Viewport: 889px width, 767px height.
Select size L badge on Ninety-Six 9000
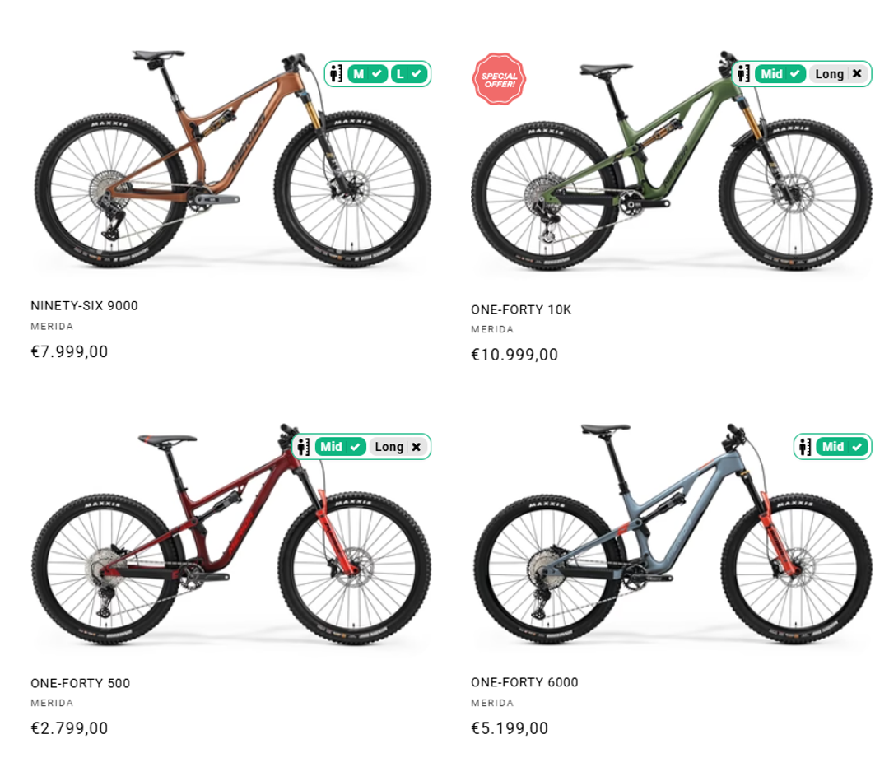[408, 74]
